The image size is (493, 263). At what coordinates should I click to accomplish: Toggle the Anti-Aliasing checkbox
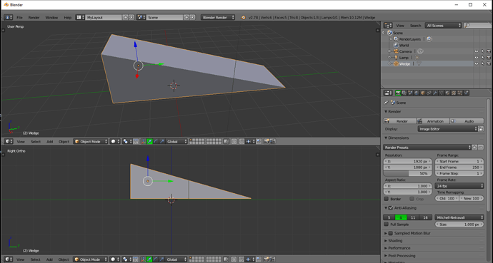391,208
